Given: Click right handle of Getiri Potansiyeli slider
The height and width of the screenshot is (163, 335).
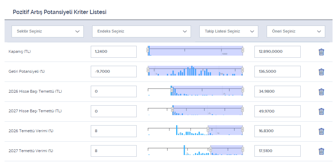Looking at the screenshot, I should click(242, 71).
